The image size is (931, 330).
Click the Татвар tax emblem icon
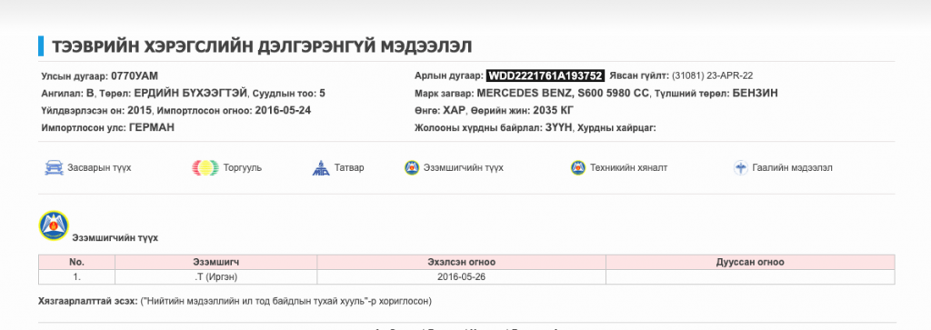(x=320, y=168)
